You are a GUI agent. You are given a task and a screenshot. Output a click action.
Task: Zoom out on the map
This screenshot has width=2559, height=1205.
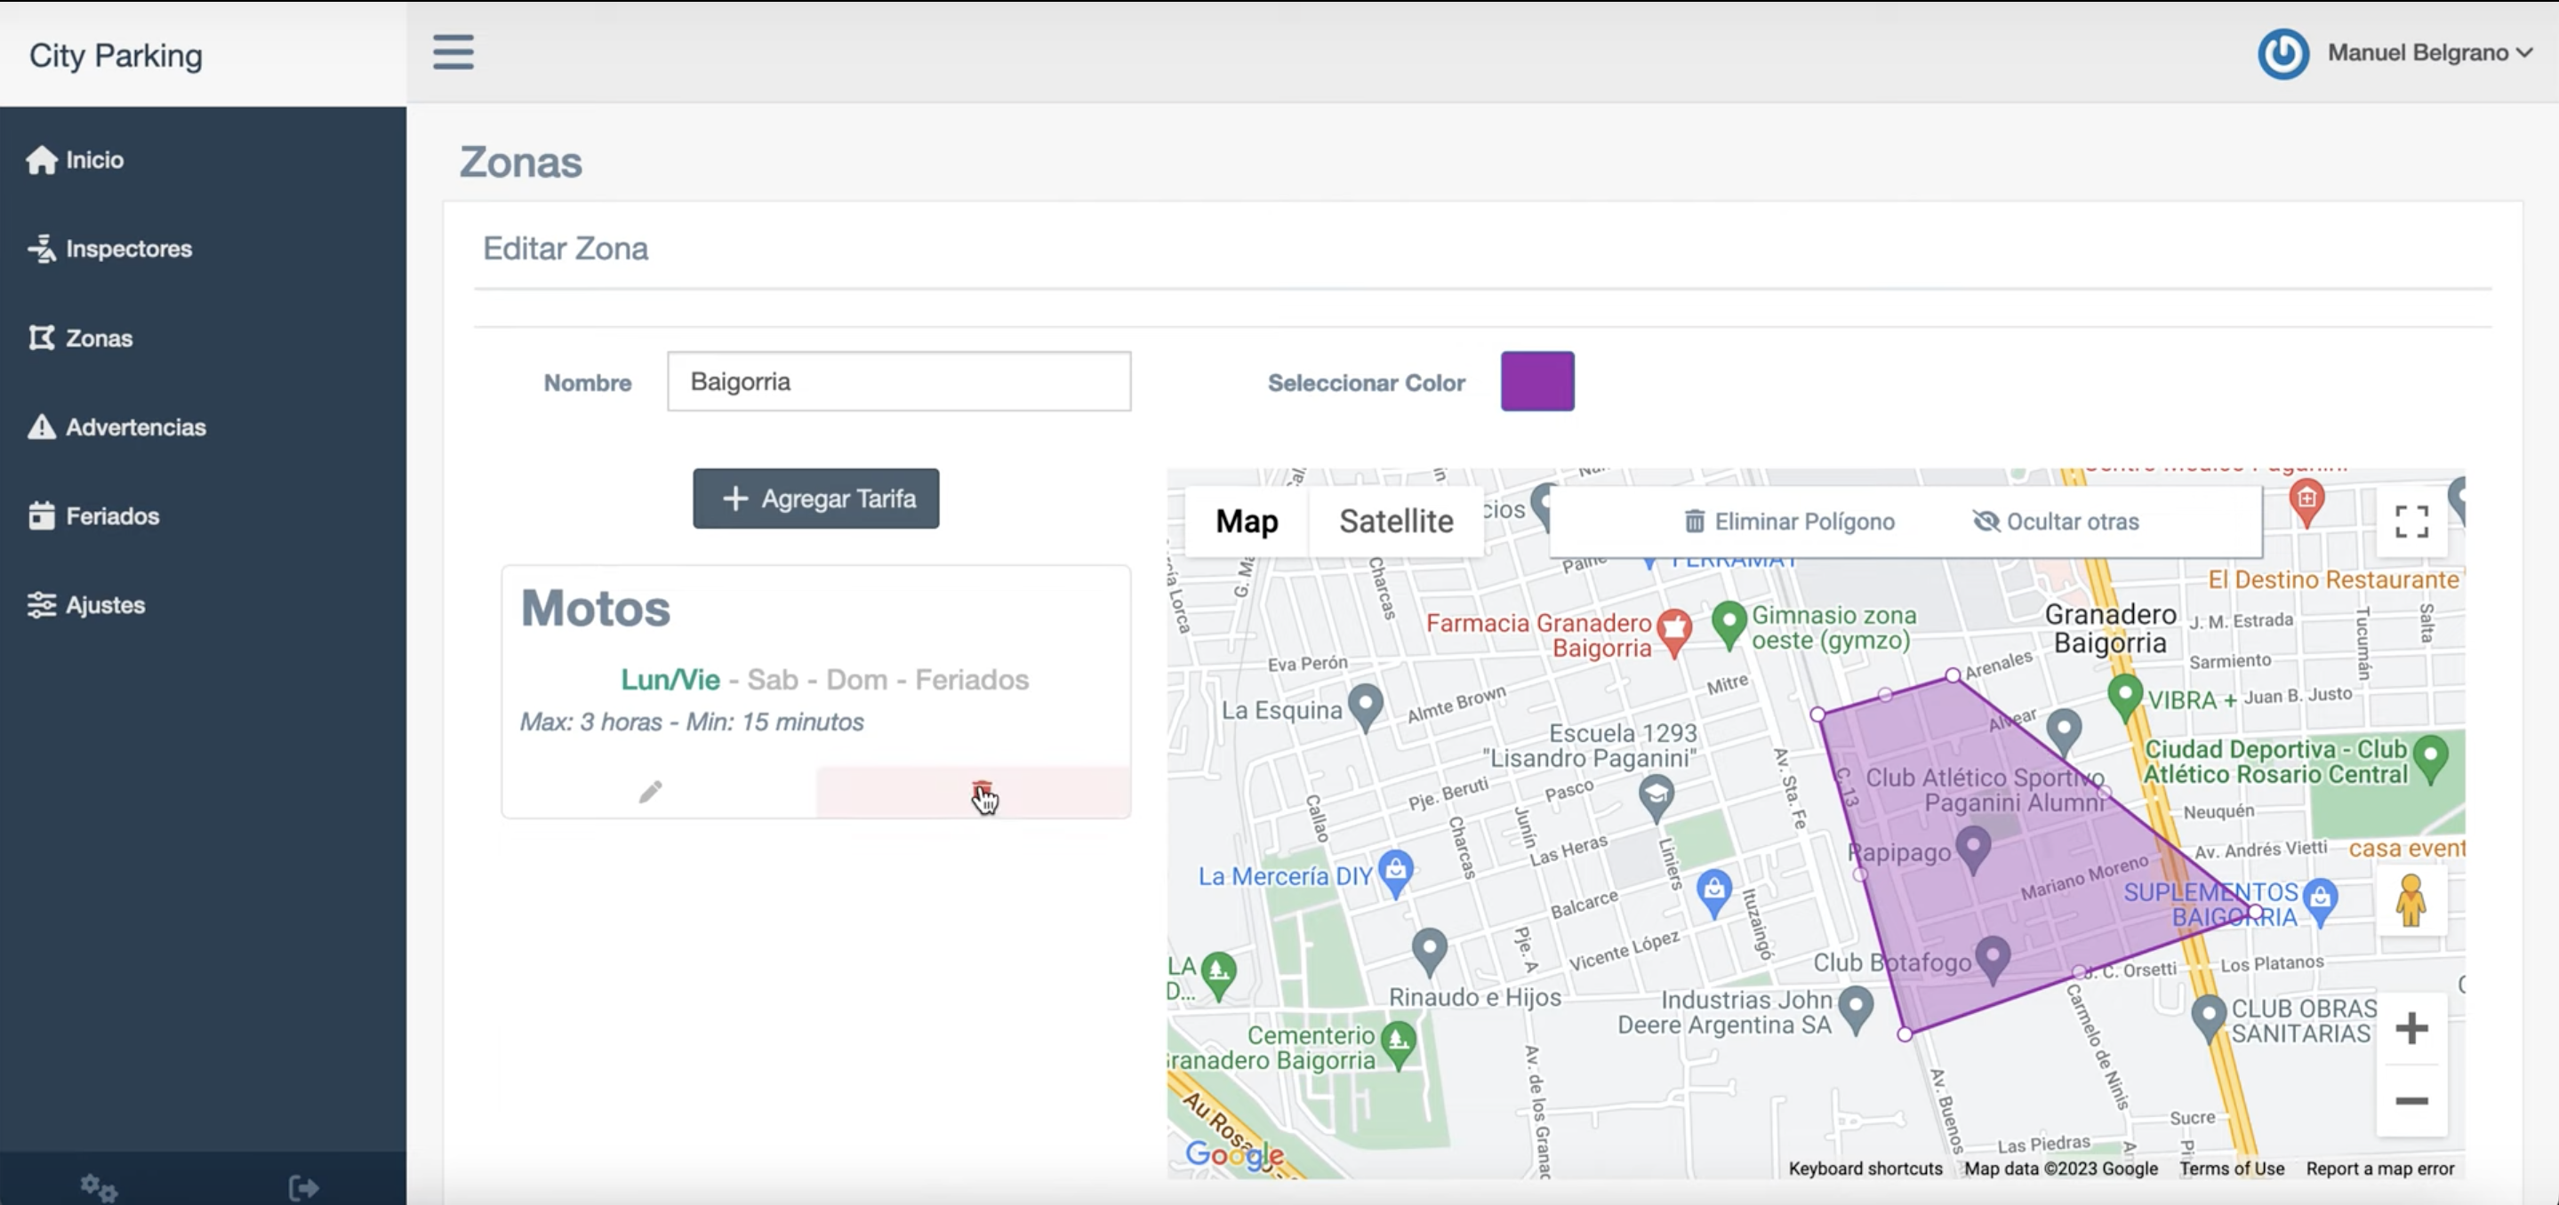tap(2411, 1101)
